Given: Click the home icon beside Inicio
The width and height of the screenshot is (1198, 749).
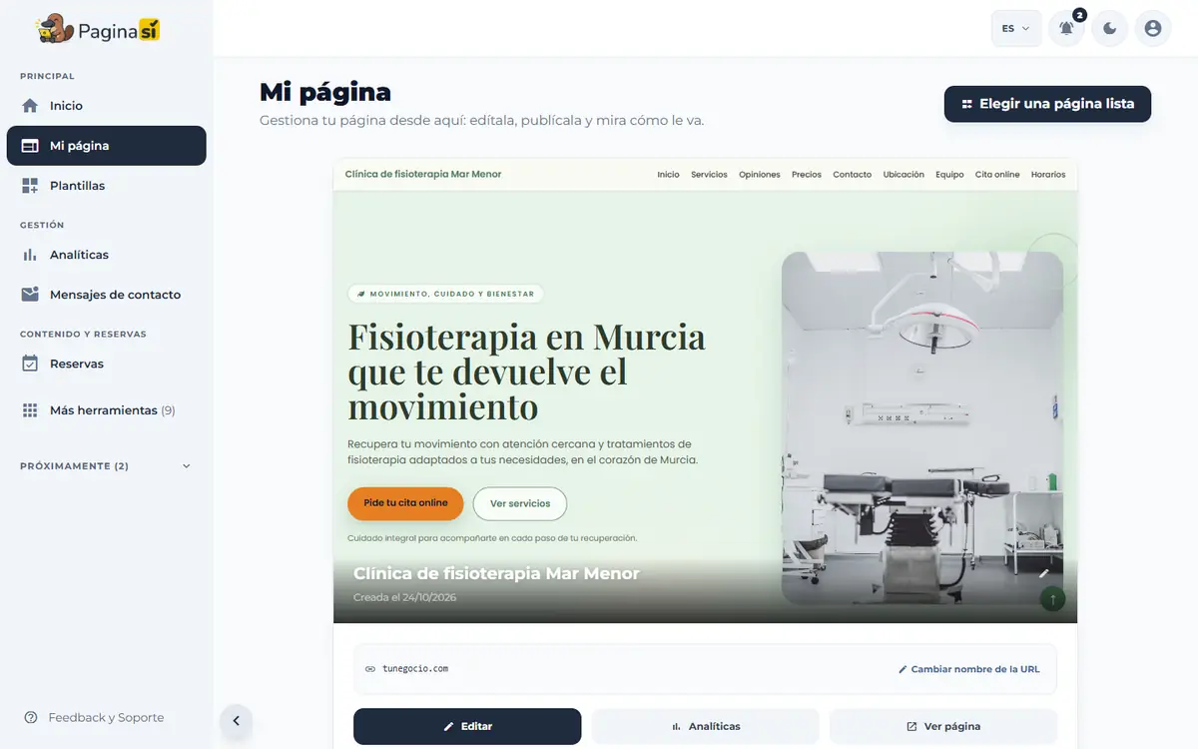Looking at the screenshot, I should 30,106.
